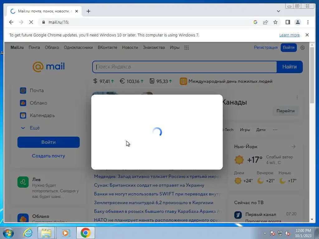Open Mail.ru settings gear
Image resolution: width=319 pixels, height=239 pixels.
(302, 48)
